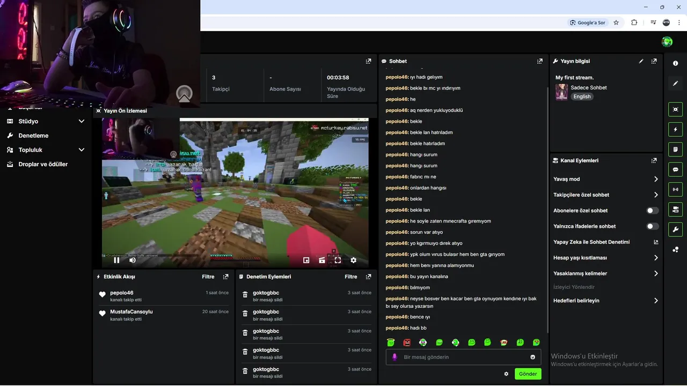Click the chat panel scrollbar
Image resolution: width=687 pixels, height=386 pixels.
(x=547, y=209)
